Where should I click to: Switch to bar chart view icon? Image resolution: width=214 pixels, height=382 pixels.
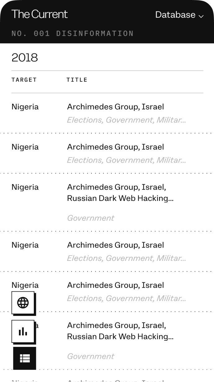pos(23,331)
